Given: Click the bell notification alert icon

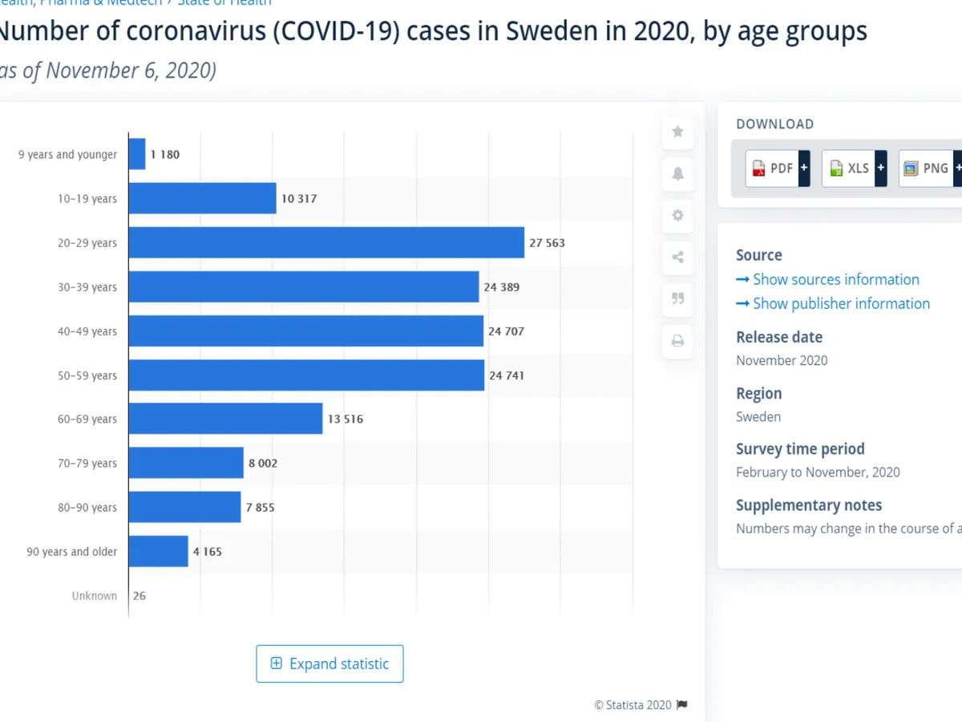Looking at the screenshot, I should (677, 173).
